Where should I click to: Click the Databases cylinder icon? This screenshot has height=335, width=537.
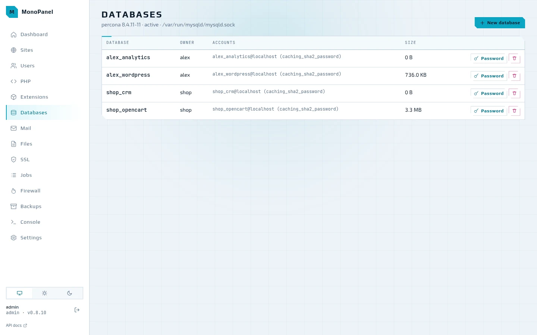14,113
